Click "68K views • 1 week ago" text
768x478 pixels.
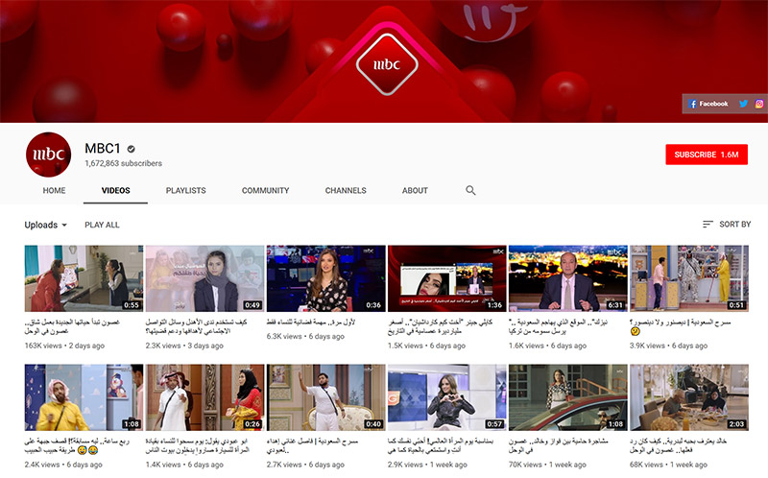[x=668, y=465]
